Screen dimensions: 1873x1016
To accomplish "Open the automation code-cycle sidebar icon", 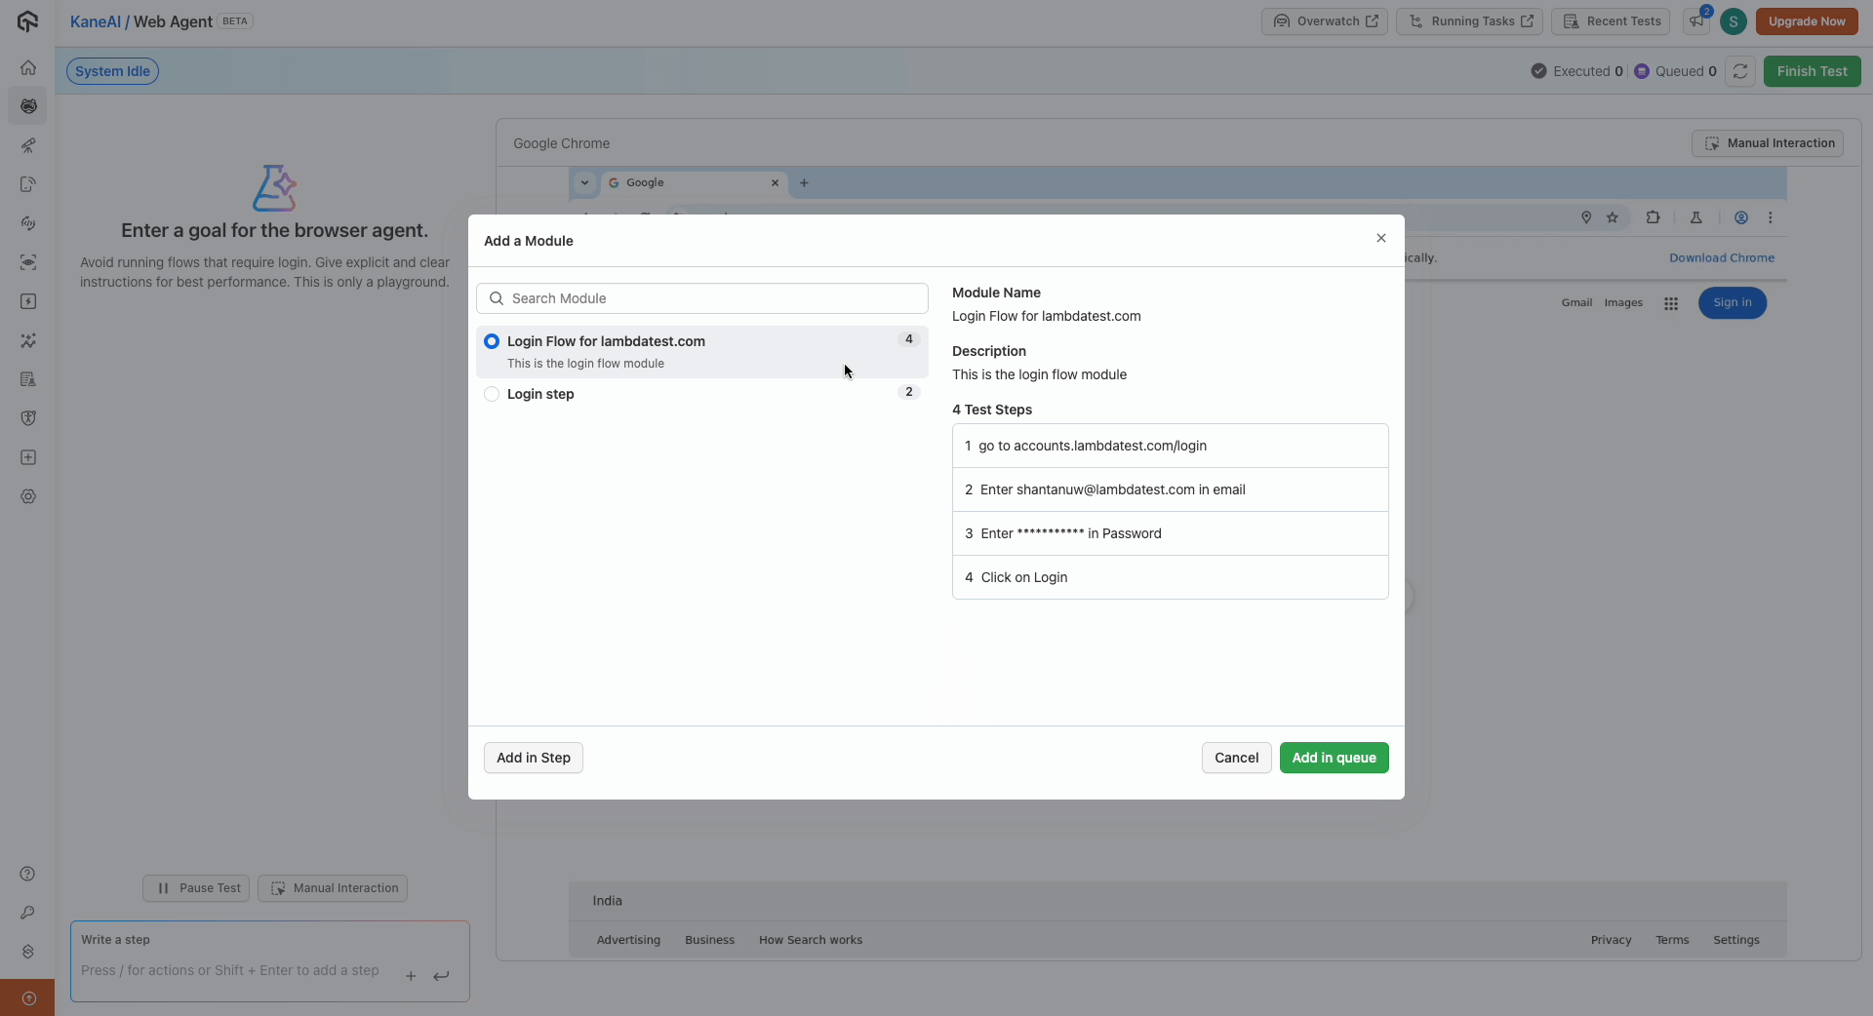I will point(28,223).
